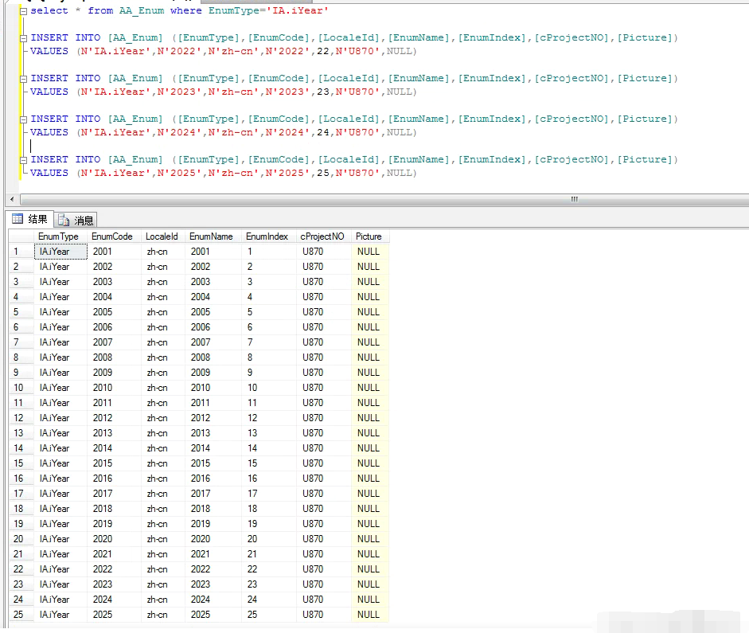
Task: Collapse the INSERT statement for 2024
Action: (x=23, y=119)
